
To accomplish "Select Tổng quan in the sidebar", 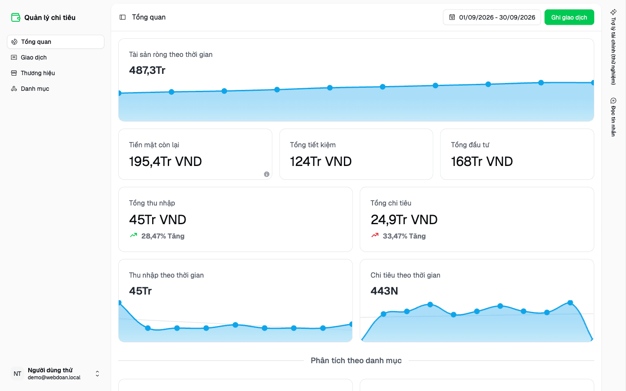I will pos(56,42).
